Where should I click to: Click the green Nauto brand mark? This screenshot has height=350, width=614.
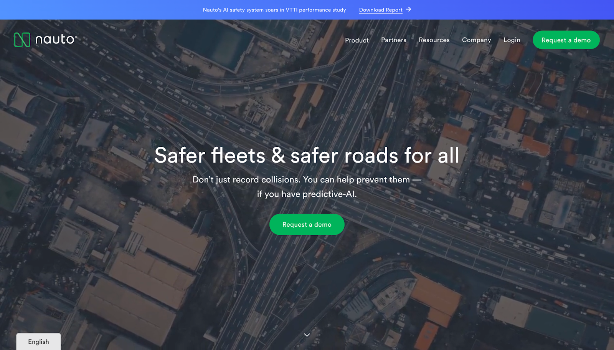pos(23,39)
